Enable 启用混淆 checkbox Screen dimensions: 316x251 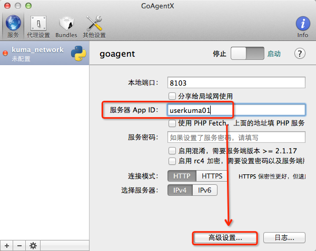pos(172,151)
